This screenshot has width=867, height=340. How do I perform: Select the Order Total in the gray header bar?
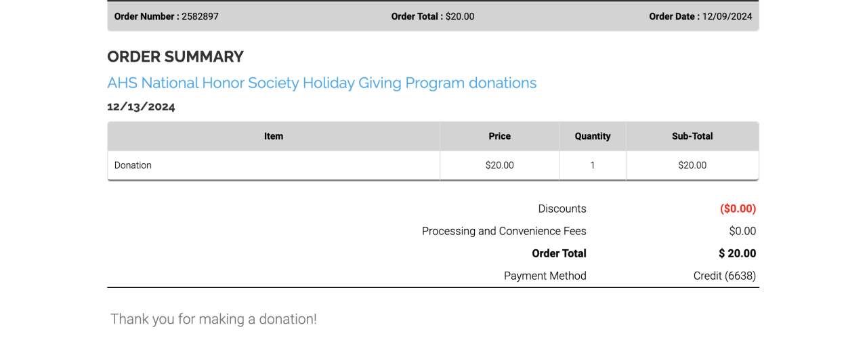(x=433, y=16)
